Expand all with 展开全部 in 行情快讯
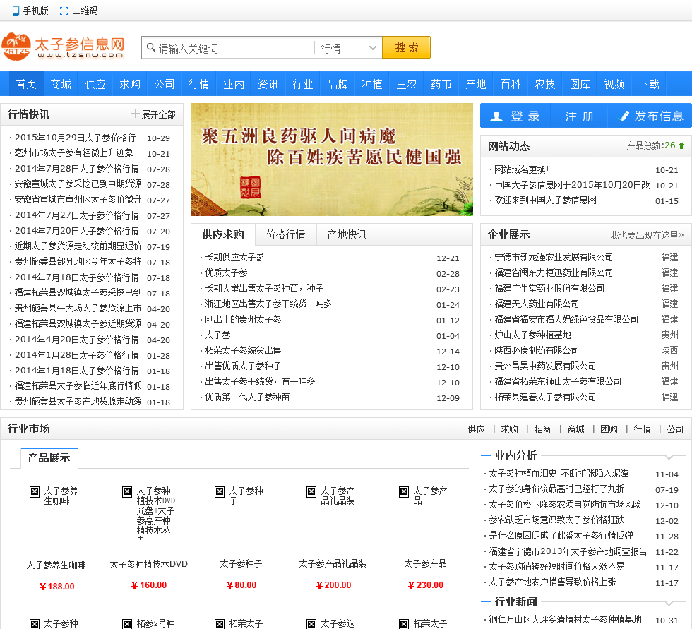Viewport: 692px width, 629px height. (153, 114)
